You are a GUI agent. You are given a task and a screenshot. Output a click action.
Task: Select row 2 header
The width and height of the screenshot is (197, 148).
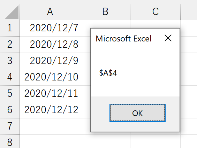(10, 45)
